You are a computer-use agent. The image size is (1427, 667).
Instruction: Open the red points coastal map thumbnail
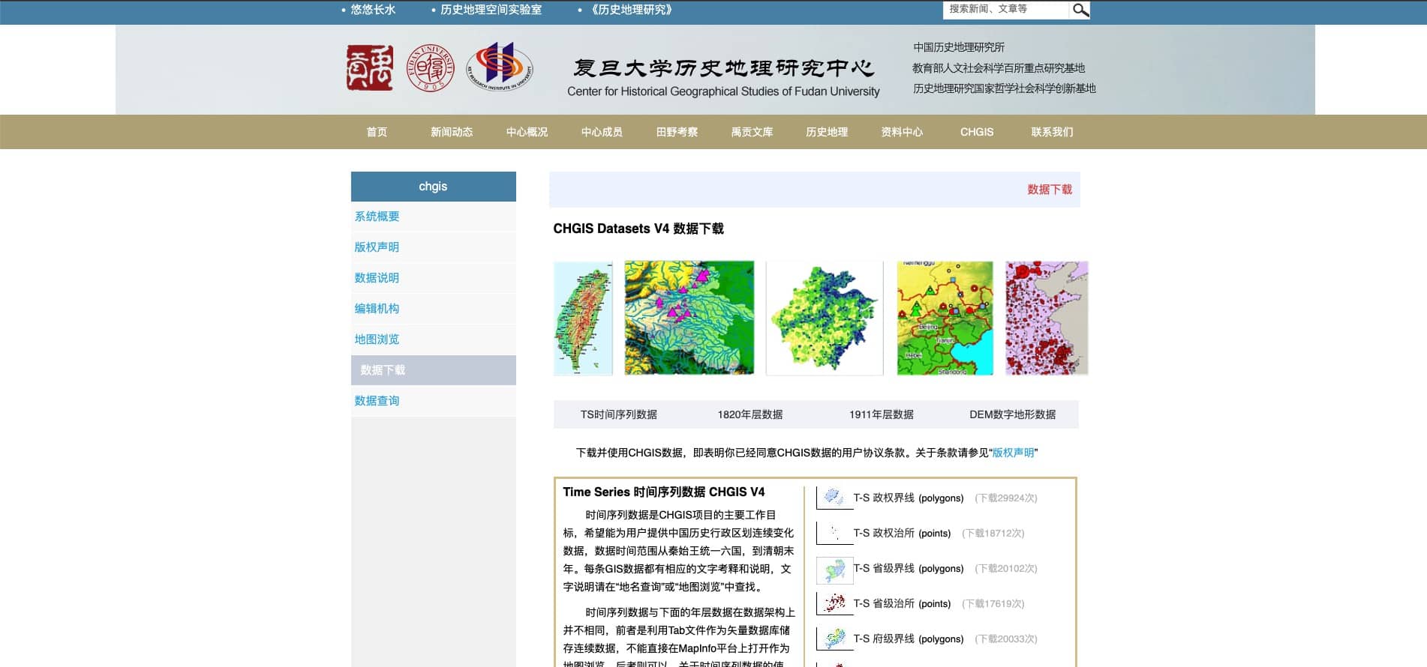click(x=1046, y=318)
